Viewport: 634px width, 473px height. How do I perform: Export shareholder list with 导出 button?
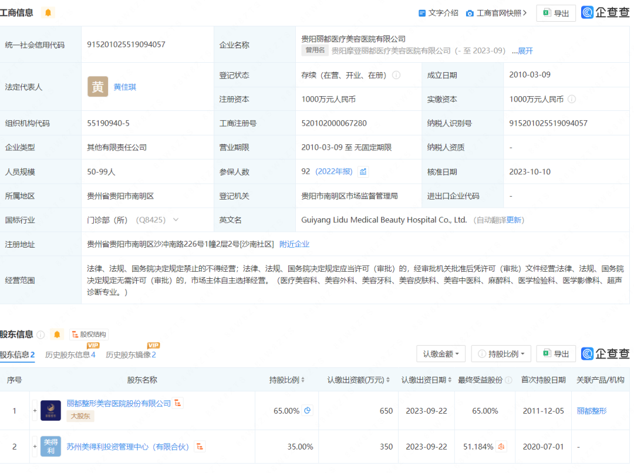(x=556, y=354)
